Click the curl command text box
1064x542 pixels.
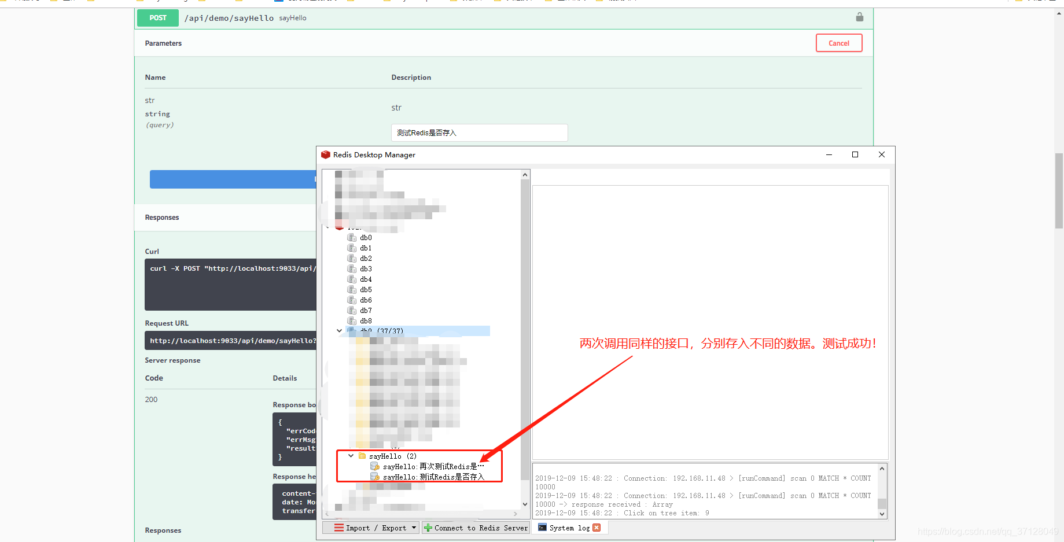point(231,285)
